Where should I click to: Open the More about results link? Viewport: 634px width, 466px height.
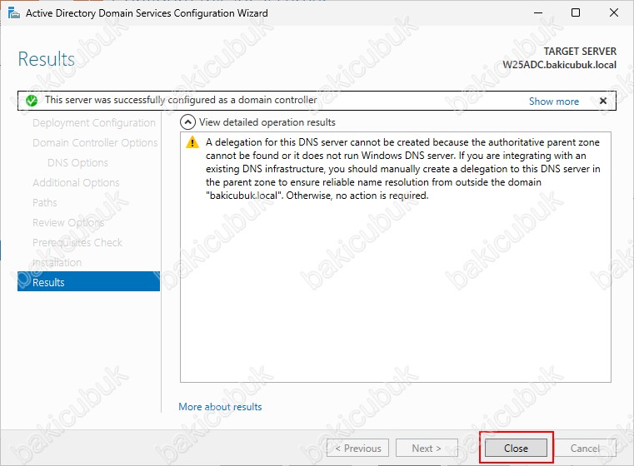pyautogui.click(x=220, y=407)
